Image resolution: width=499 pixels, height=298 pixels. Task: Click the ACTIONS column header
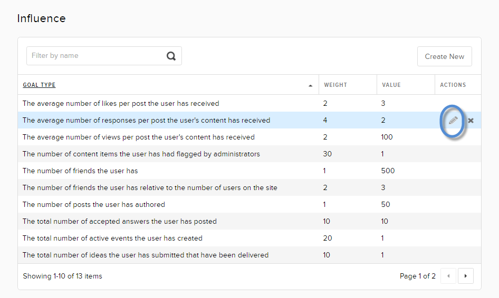coord(453,85)
